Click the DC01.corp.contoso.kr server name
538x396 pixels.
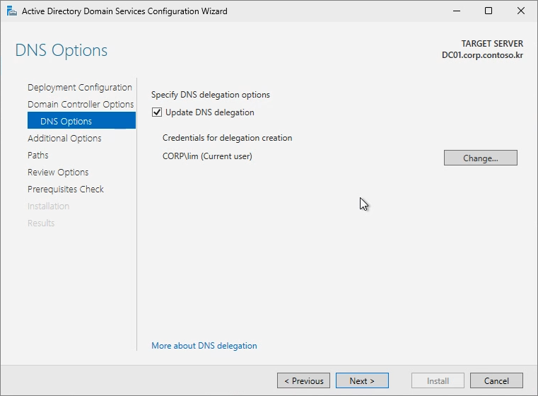point(482,55)
